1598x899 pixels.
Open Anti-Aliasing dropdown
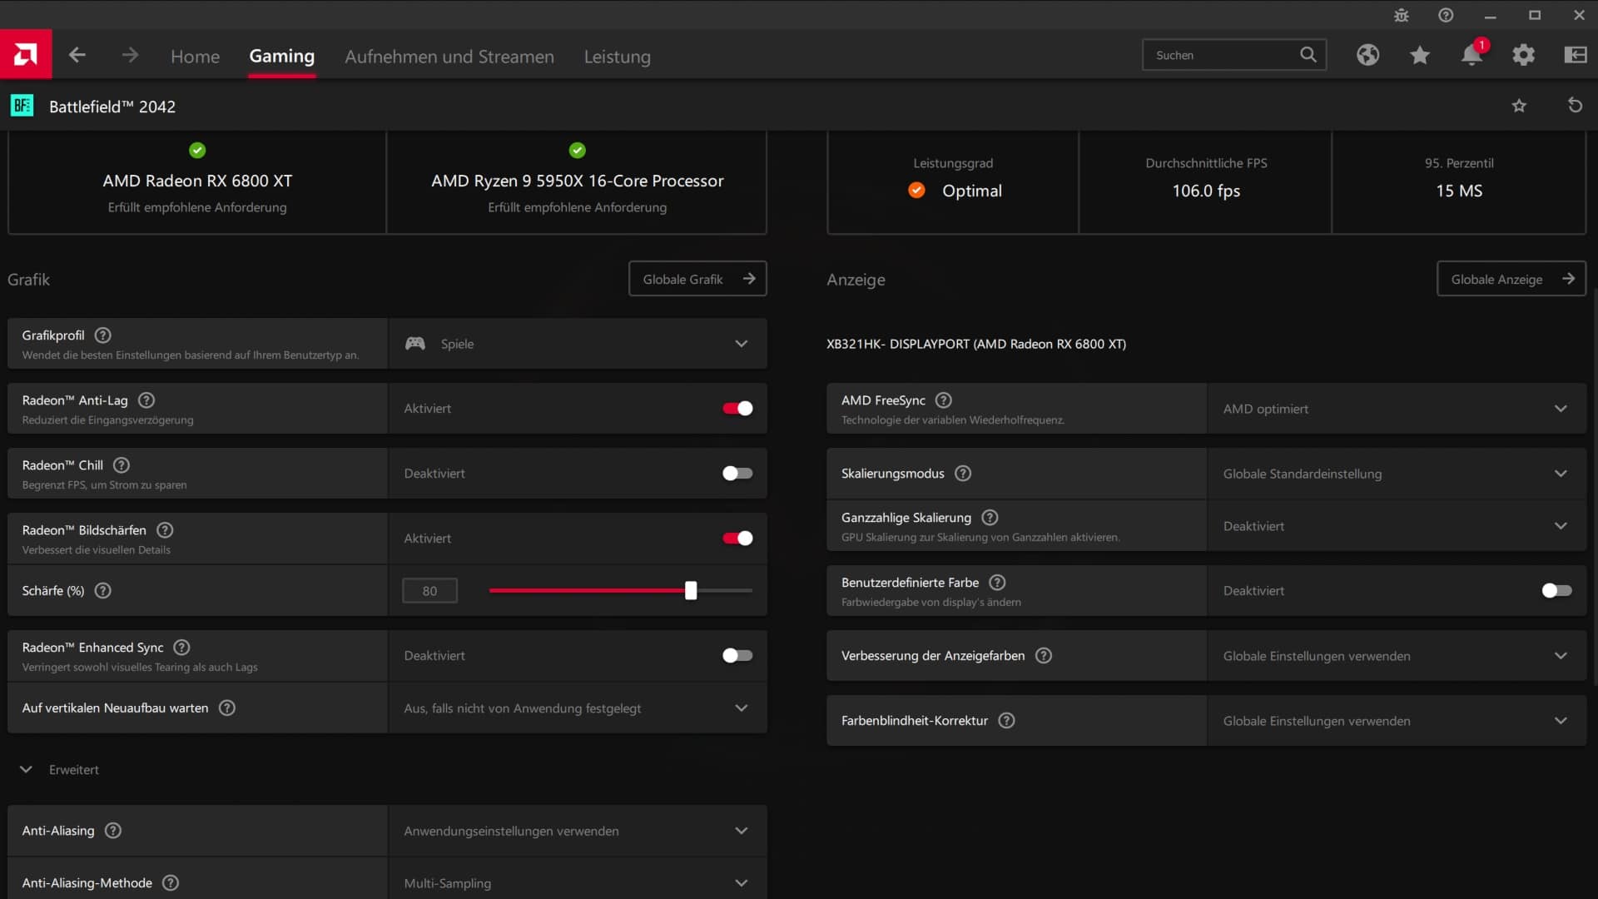(x=578, y=830)
